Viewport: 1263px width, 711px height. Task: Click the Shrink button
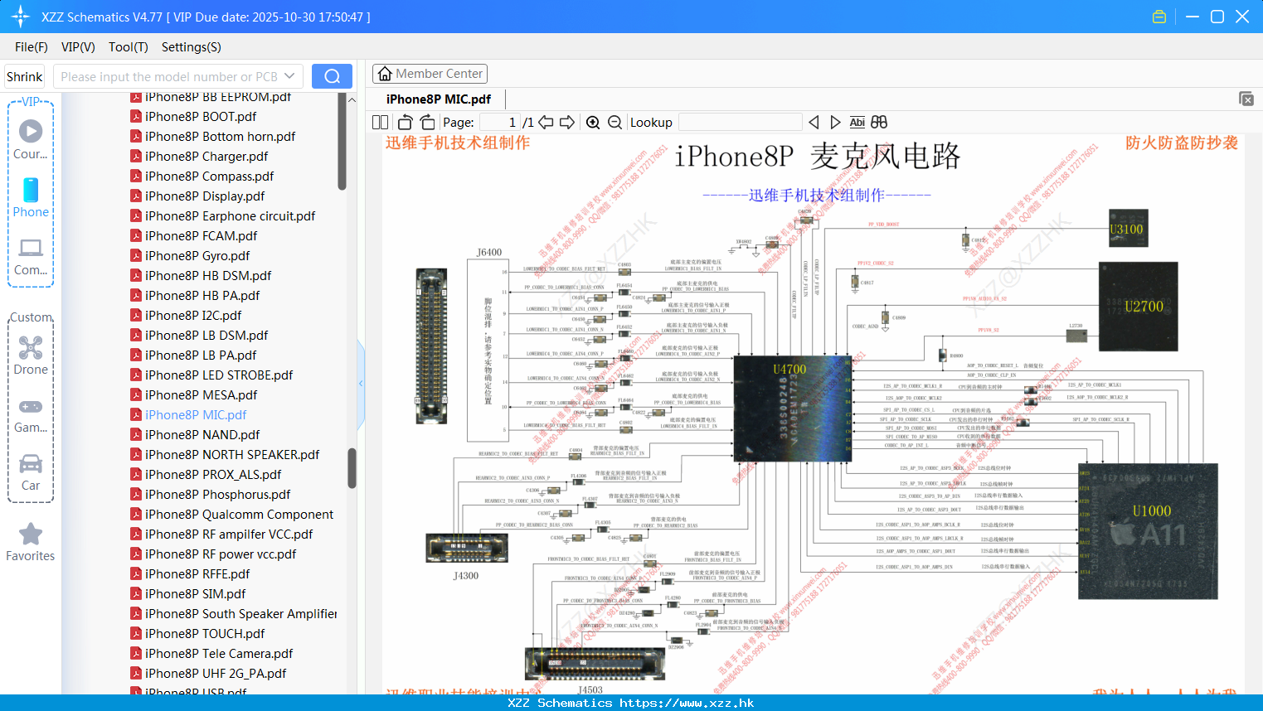pos(25,76)
